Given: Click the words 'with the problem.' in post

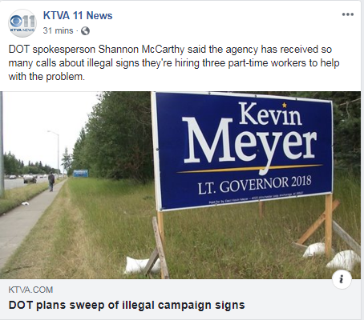Looking at the screenshot, I should pos(47,77).
